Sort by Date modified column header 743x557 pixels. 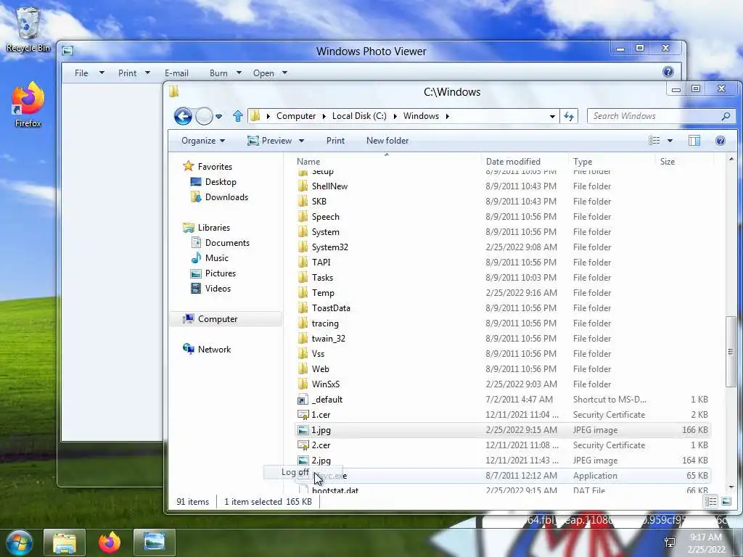point(513,162)
